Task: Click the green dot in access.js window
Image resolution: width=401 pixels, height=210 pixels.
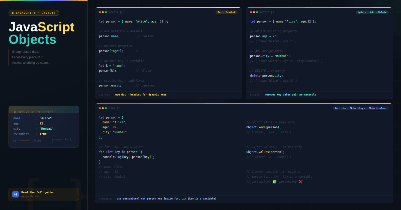Action: 106,12
